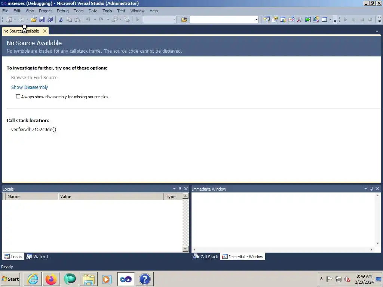
Task: Click the New Project toolbar icon
Action: click(x=9, y=19)
